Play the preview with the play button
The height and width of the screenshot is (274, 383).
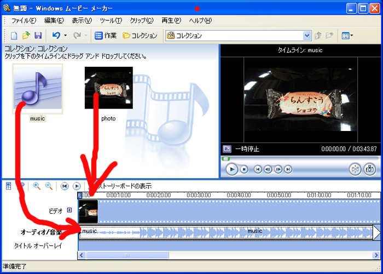click(x=231, y=169)
